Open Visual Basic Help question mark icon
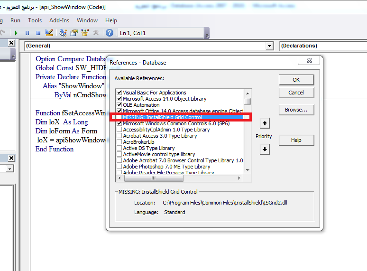This screenshot has height=271, width=367. [x=110, y=33]
